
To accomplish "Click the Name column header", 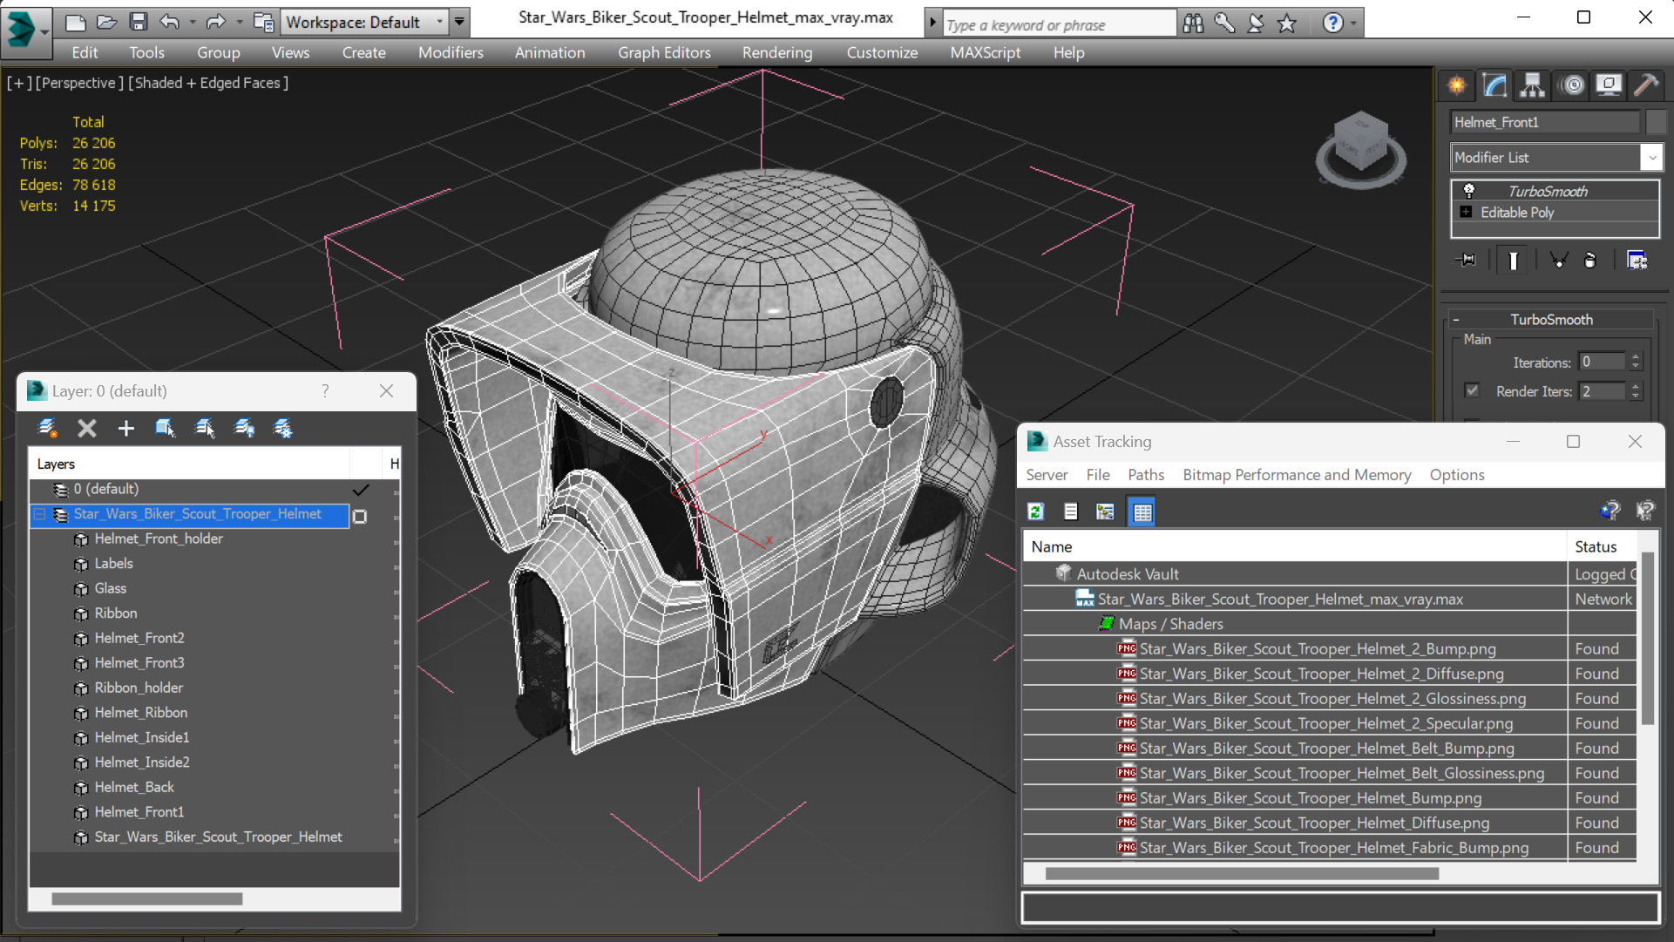I will pos(1295,546).
